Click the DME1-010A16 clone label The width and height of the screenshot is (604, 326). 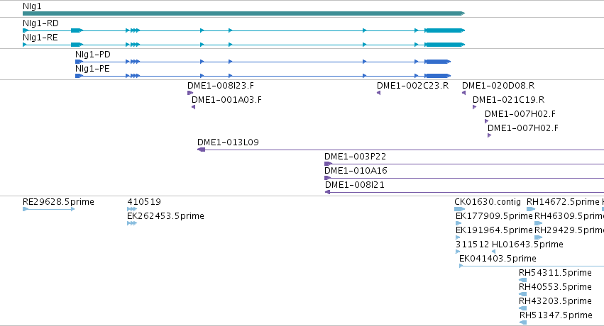point(356,171)
